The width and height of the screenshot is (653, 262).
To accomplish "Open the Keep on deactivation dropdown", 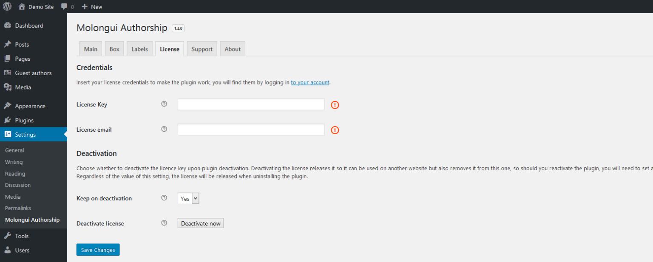I will [x=188, y=198].
